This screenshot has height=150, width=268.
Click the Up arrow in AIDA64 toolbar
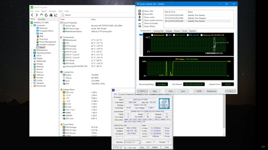(x=41, y=15)
